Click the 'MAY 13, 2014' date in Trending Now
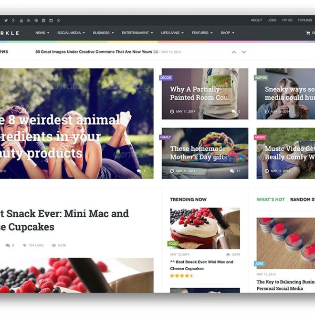Viewport: 315px width, 315px height. [x=179, y=254]
